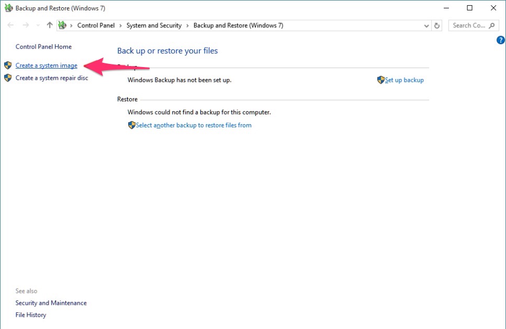506x329 pixels.
Task: Expand chevron before Control Panel breadcrumb
Action: coord(71,26)
